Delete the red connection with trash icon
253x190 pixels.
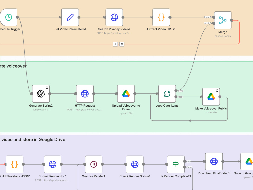click(122, 44)
